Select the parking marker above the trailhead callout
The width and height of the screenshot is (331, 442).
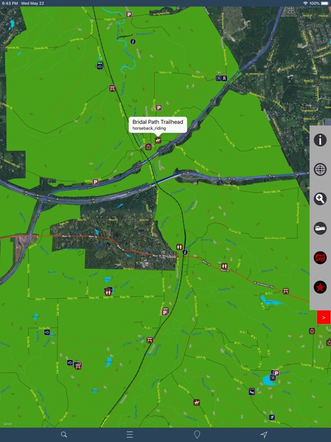tap(159, 108)
